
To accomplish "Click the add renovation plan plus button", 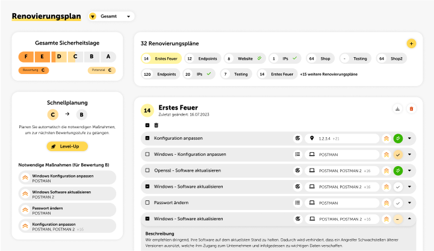I will [411, 43].
